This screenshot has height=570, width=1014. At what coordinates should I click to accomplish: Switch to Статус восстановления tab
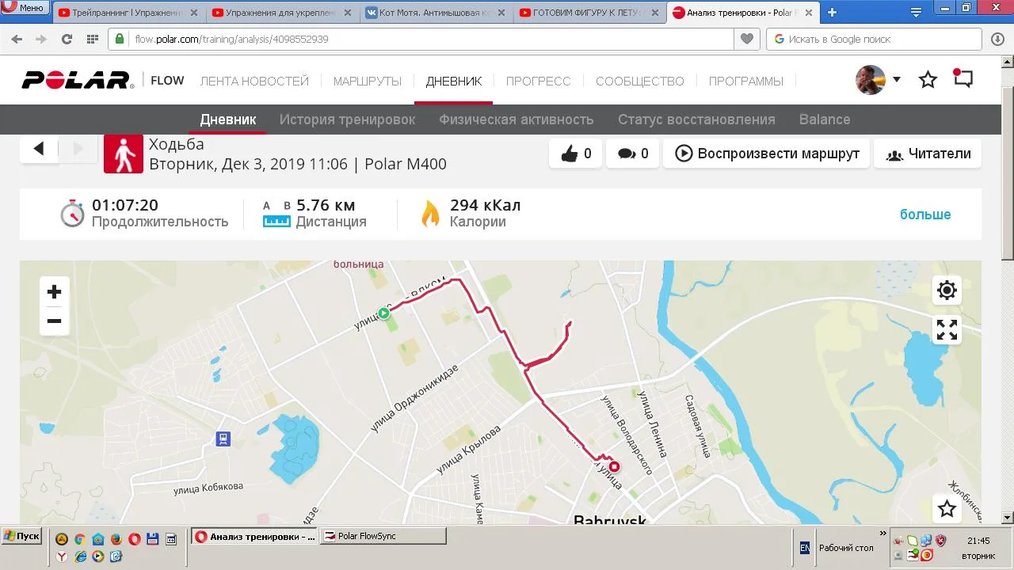[696, 120]
